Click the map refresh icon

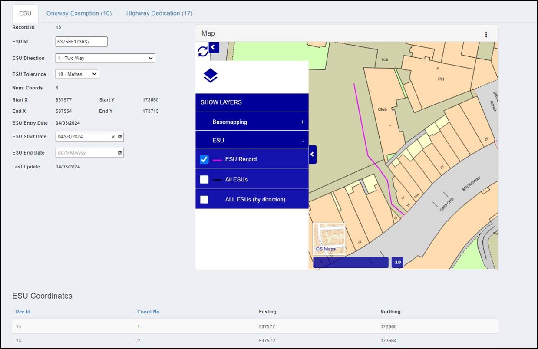(x=203, y=52)
